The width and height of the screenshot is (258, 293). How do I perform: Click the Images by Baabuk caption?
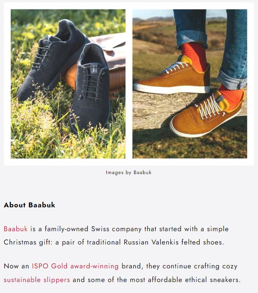point(129,173)
